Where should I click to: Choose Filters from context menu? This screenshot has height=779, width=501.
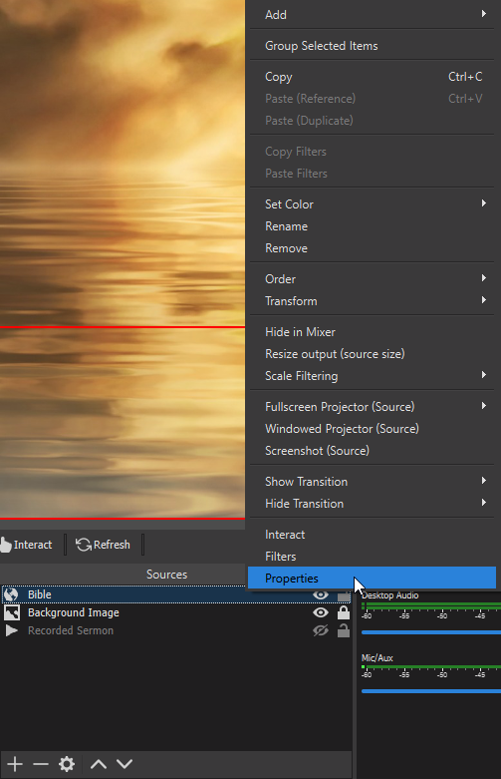coord(373,557)
